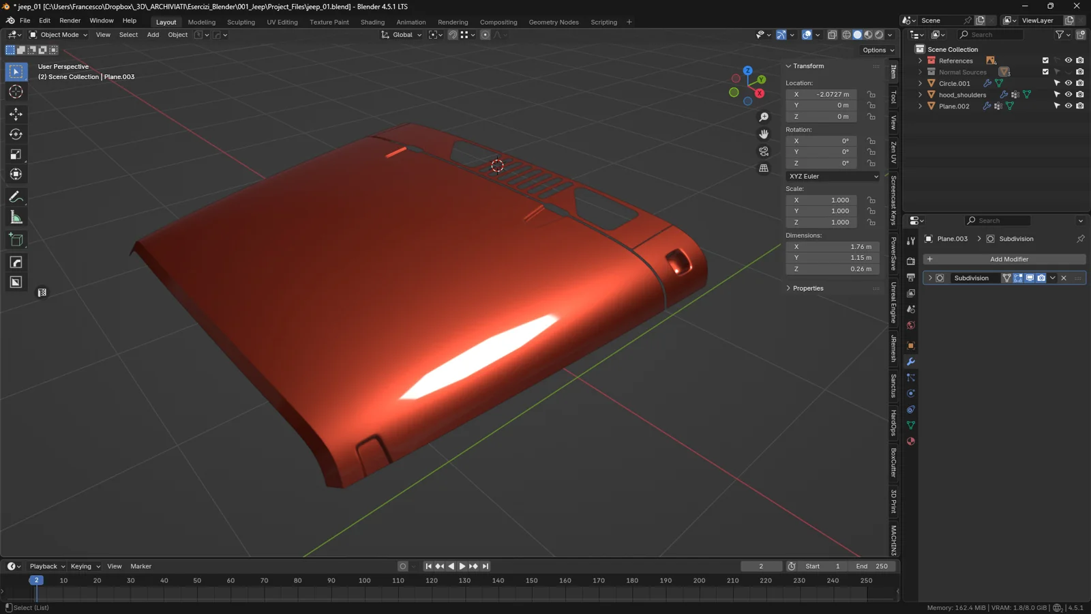Click the End frame field

pyautogui.click(x=871, y=566)
